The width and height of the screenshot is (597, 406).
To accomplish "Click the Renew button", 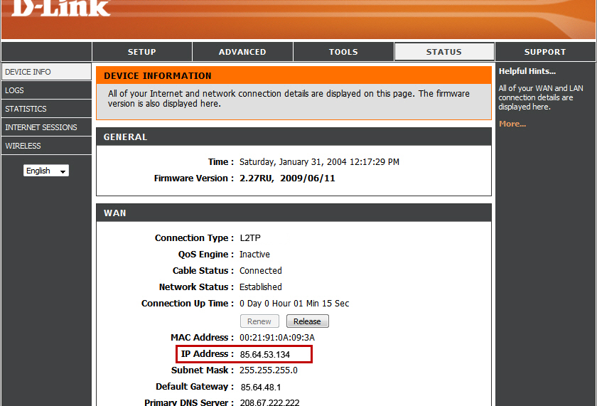I will coord(259,321).
